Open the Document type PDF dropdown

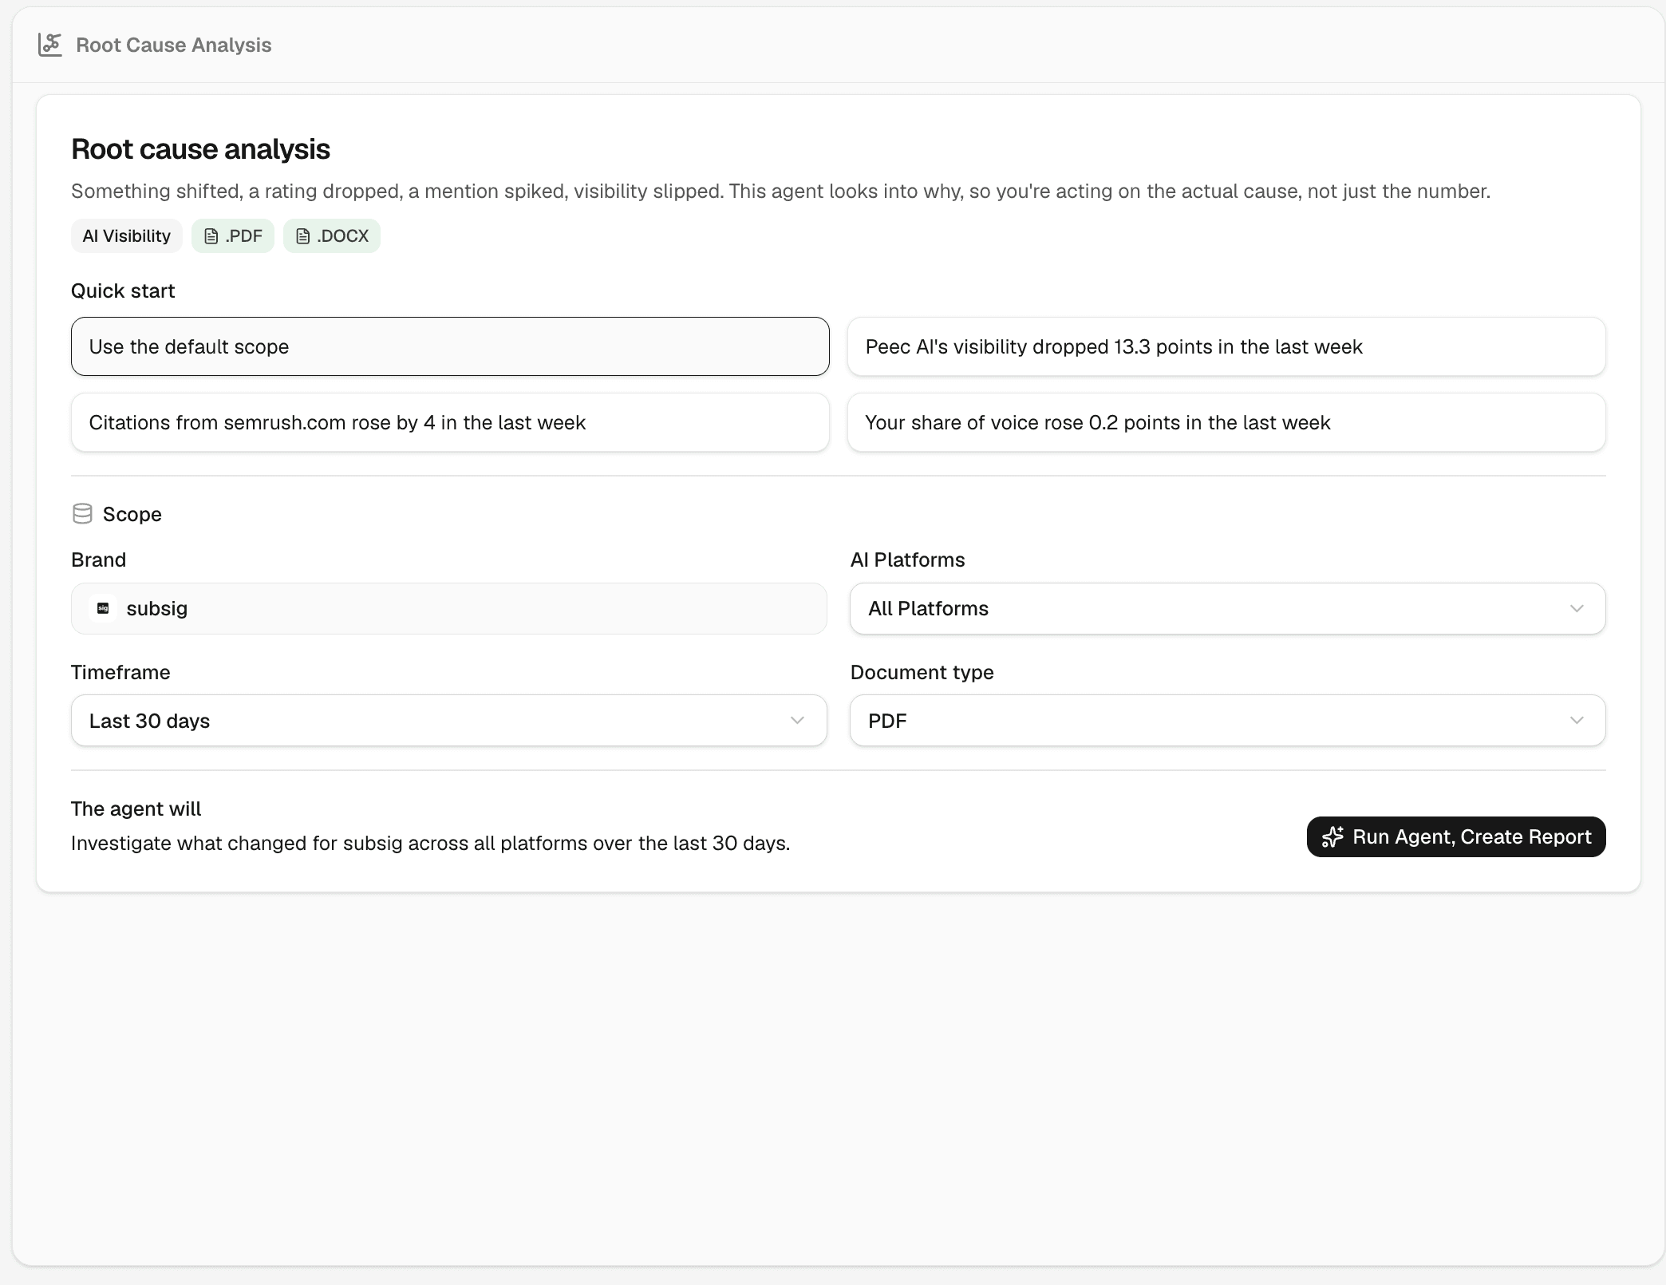1227,721
